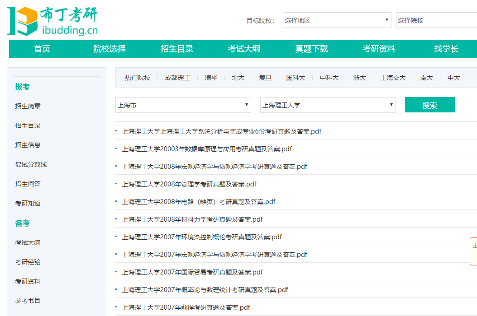Open 考试大纲 in the navigation bar
Viewport: 477px width, 316px height.
pos(244,49)
